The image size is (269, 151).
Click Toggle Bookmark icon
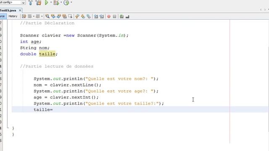click(89, 16)
